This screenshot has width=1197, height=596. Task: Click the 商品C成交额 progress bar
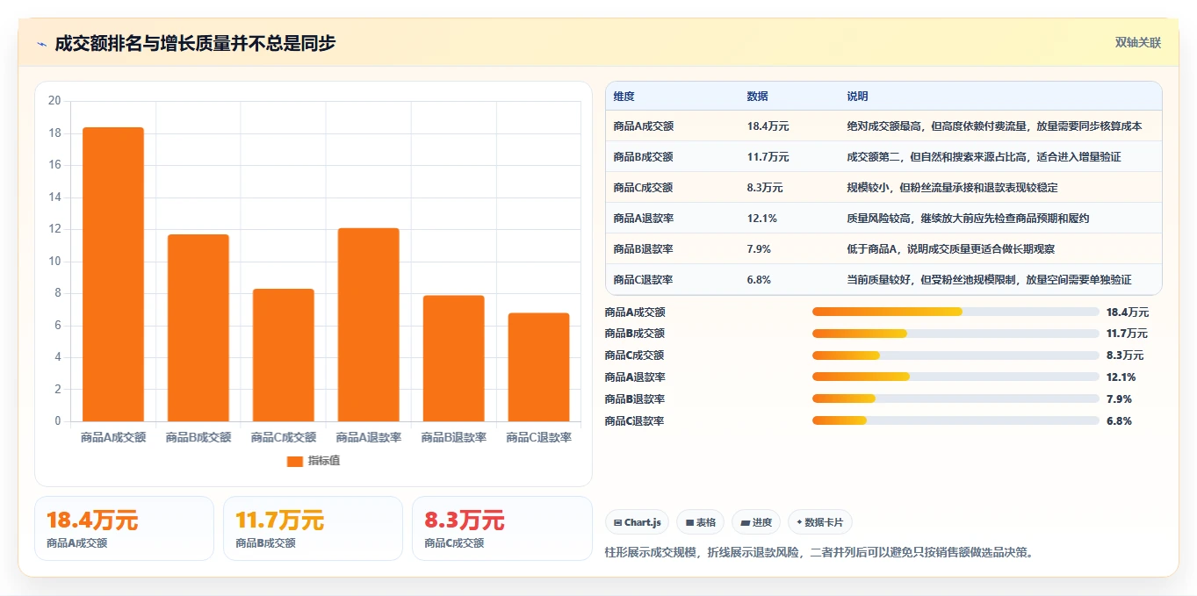955,355
